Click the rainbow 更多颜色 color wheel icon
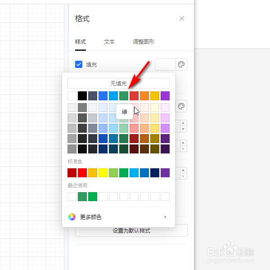Viewport: 270px width, 270px height. [x=72, y=217]
